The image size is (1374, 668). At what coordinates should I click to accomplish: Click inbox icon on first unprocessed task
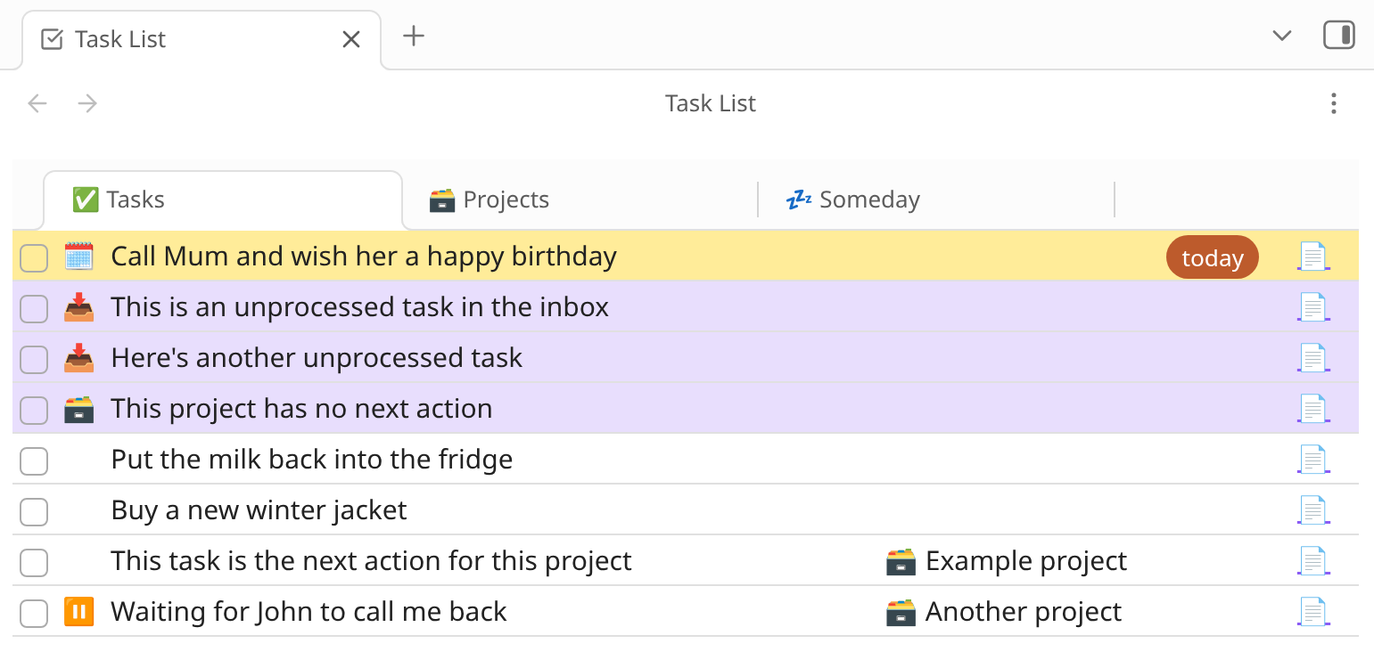(x=78, y=307)
